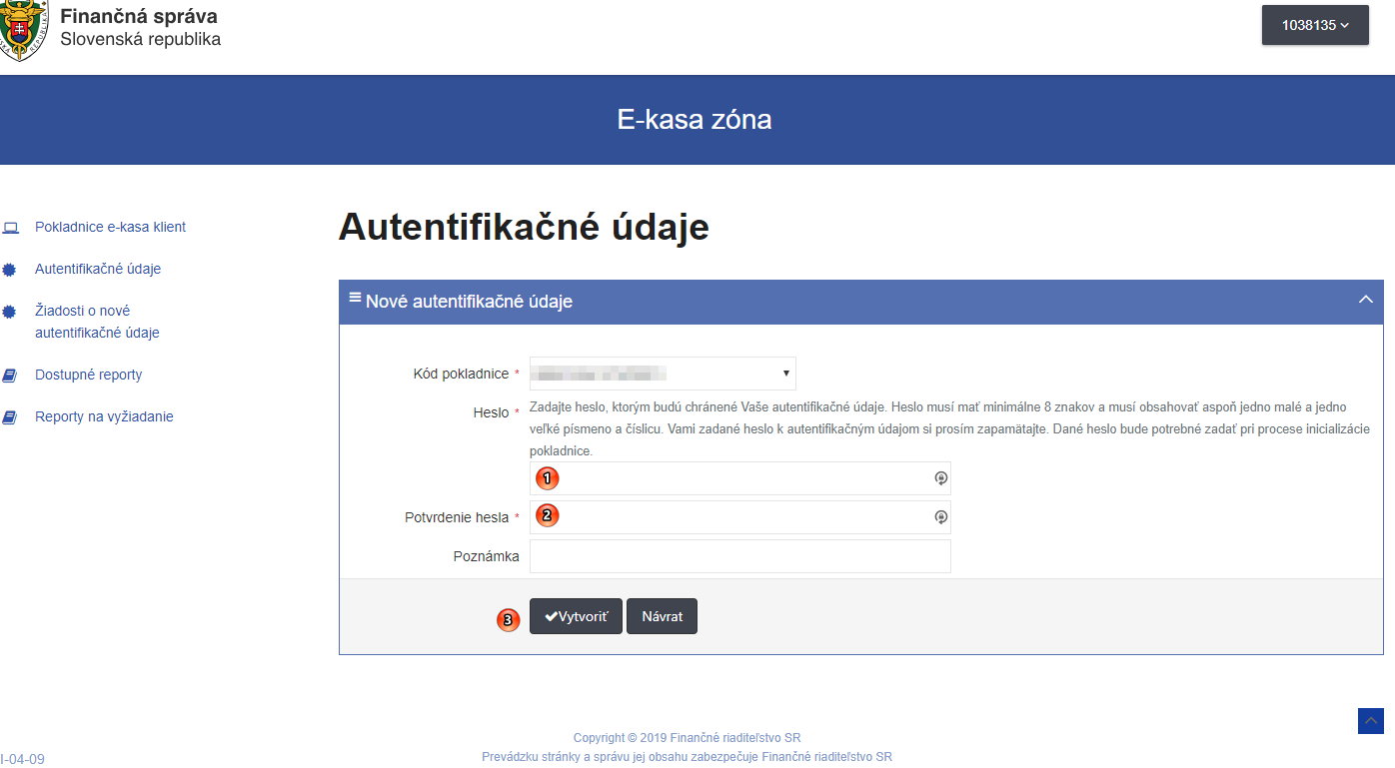
Task: Go to Reporty na vyžiadanie
Action: pyautogui.click(x=104, y=417)
